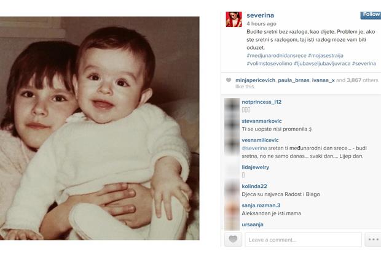381x257 pixels.
Task: Open hashtag #ljubavseljubavljuvraca
Action: [322, 64]
